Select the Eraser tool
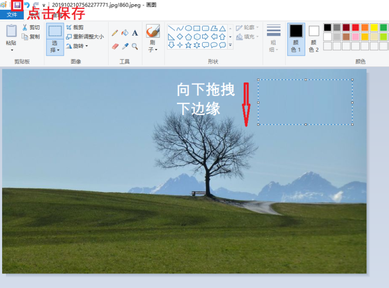This screenshot has width=389, height=288. pos(115,46)
